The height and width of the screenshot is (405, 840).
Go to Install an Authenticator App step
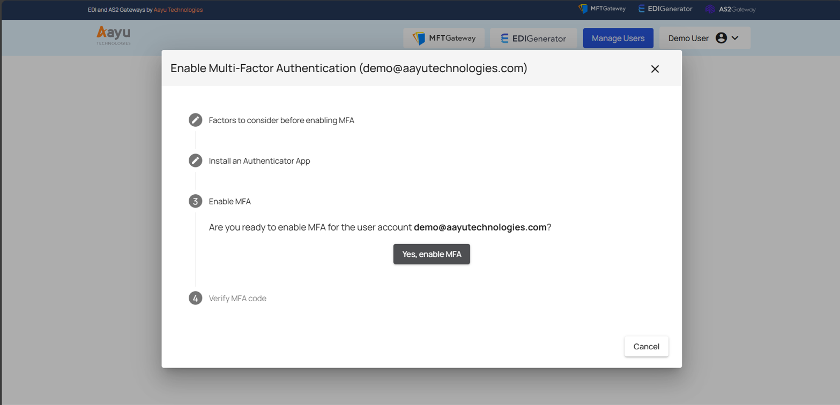259,161
